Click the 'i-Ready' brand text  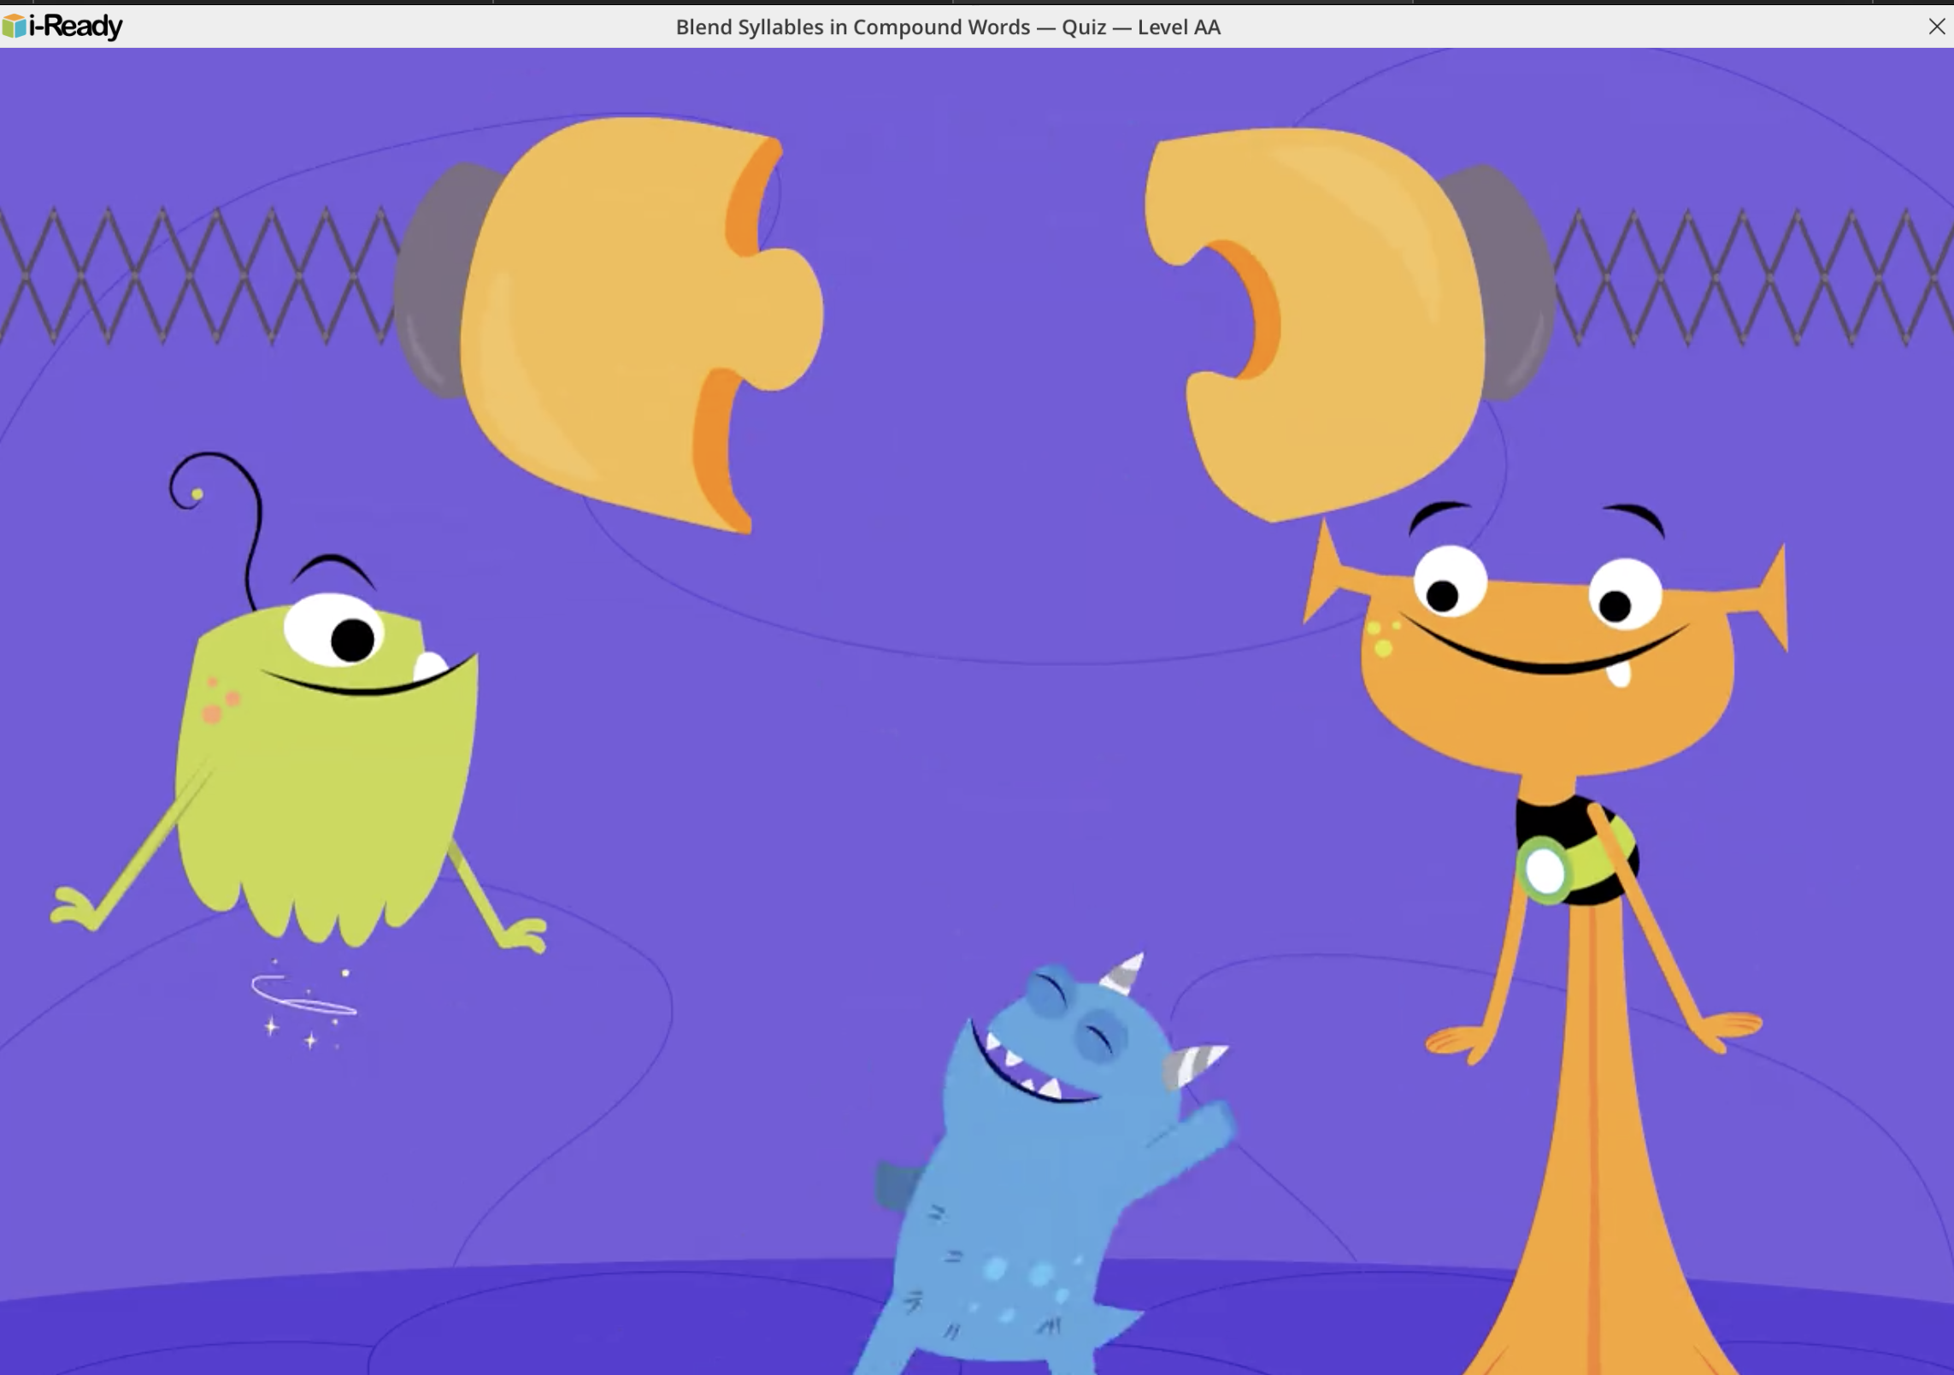[75, 27]
